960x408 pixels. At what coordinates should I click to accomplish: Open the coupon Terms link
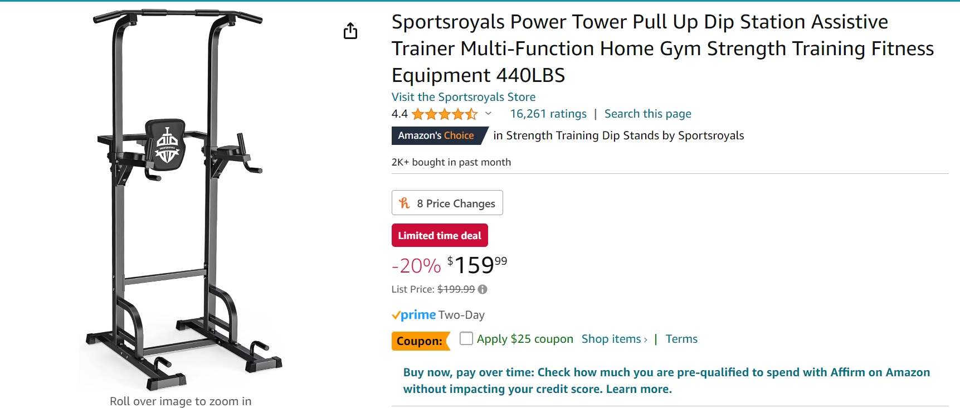click(681, 339)
